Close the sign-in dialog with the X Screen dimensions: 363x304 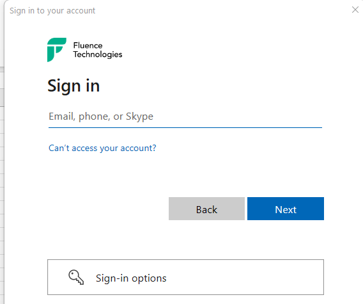(355, 10)
